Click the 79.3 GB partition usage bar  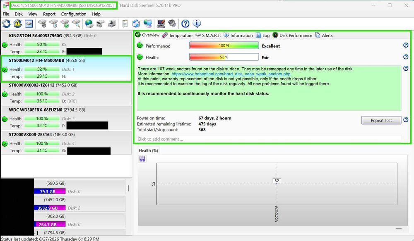[50, 191]
